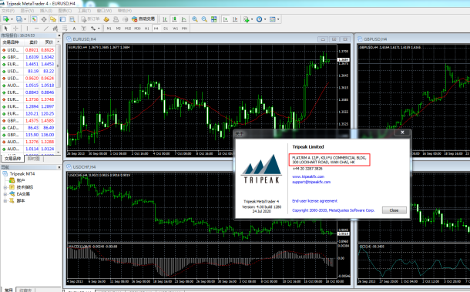
Task: Expand the 技术指标 indicators tree node
Action: (5, 187)
